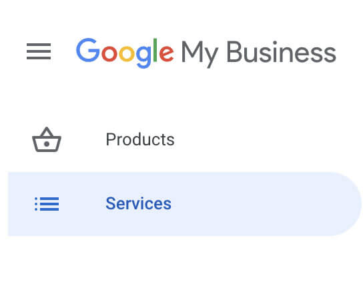Image resolution: width=363 pixels, height=288 pixels.
Task: Click the rounded right end of Services highlight
Action: pos(347,204)
